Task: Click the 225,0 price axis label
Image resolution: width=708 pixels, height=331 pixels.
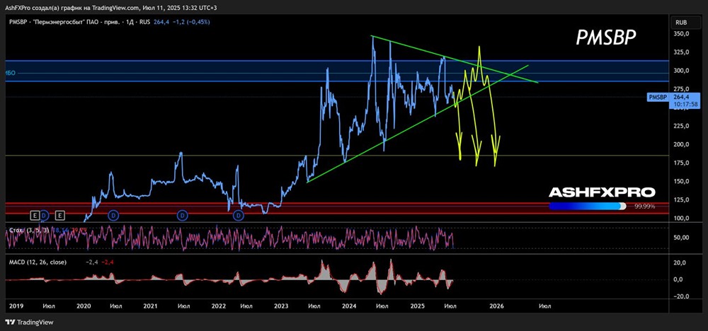Action: click(x=681, y=127)
